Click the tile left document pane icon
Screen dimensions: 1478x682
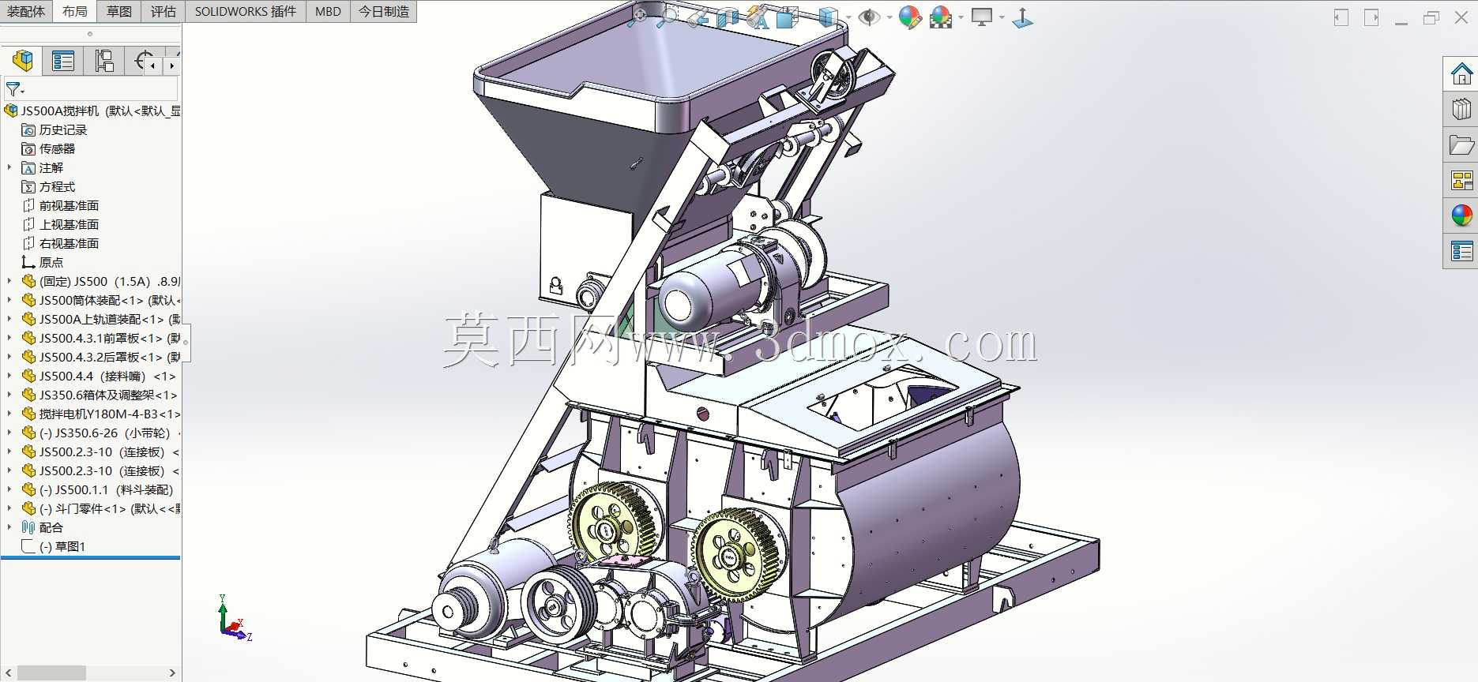(x=1341, y=17)
